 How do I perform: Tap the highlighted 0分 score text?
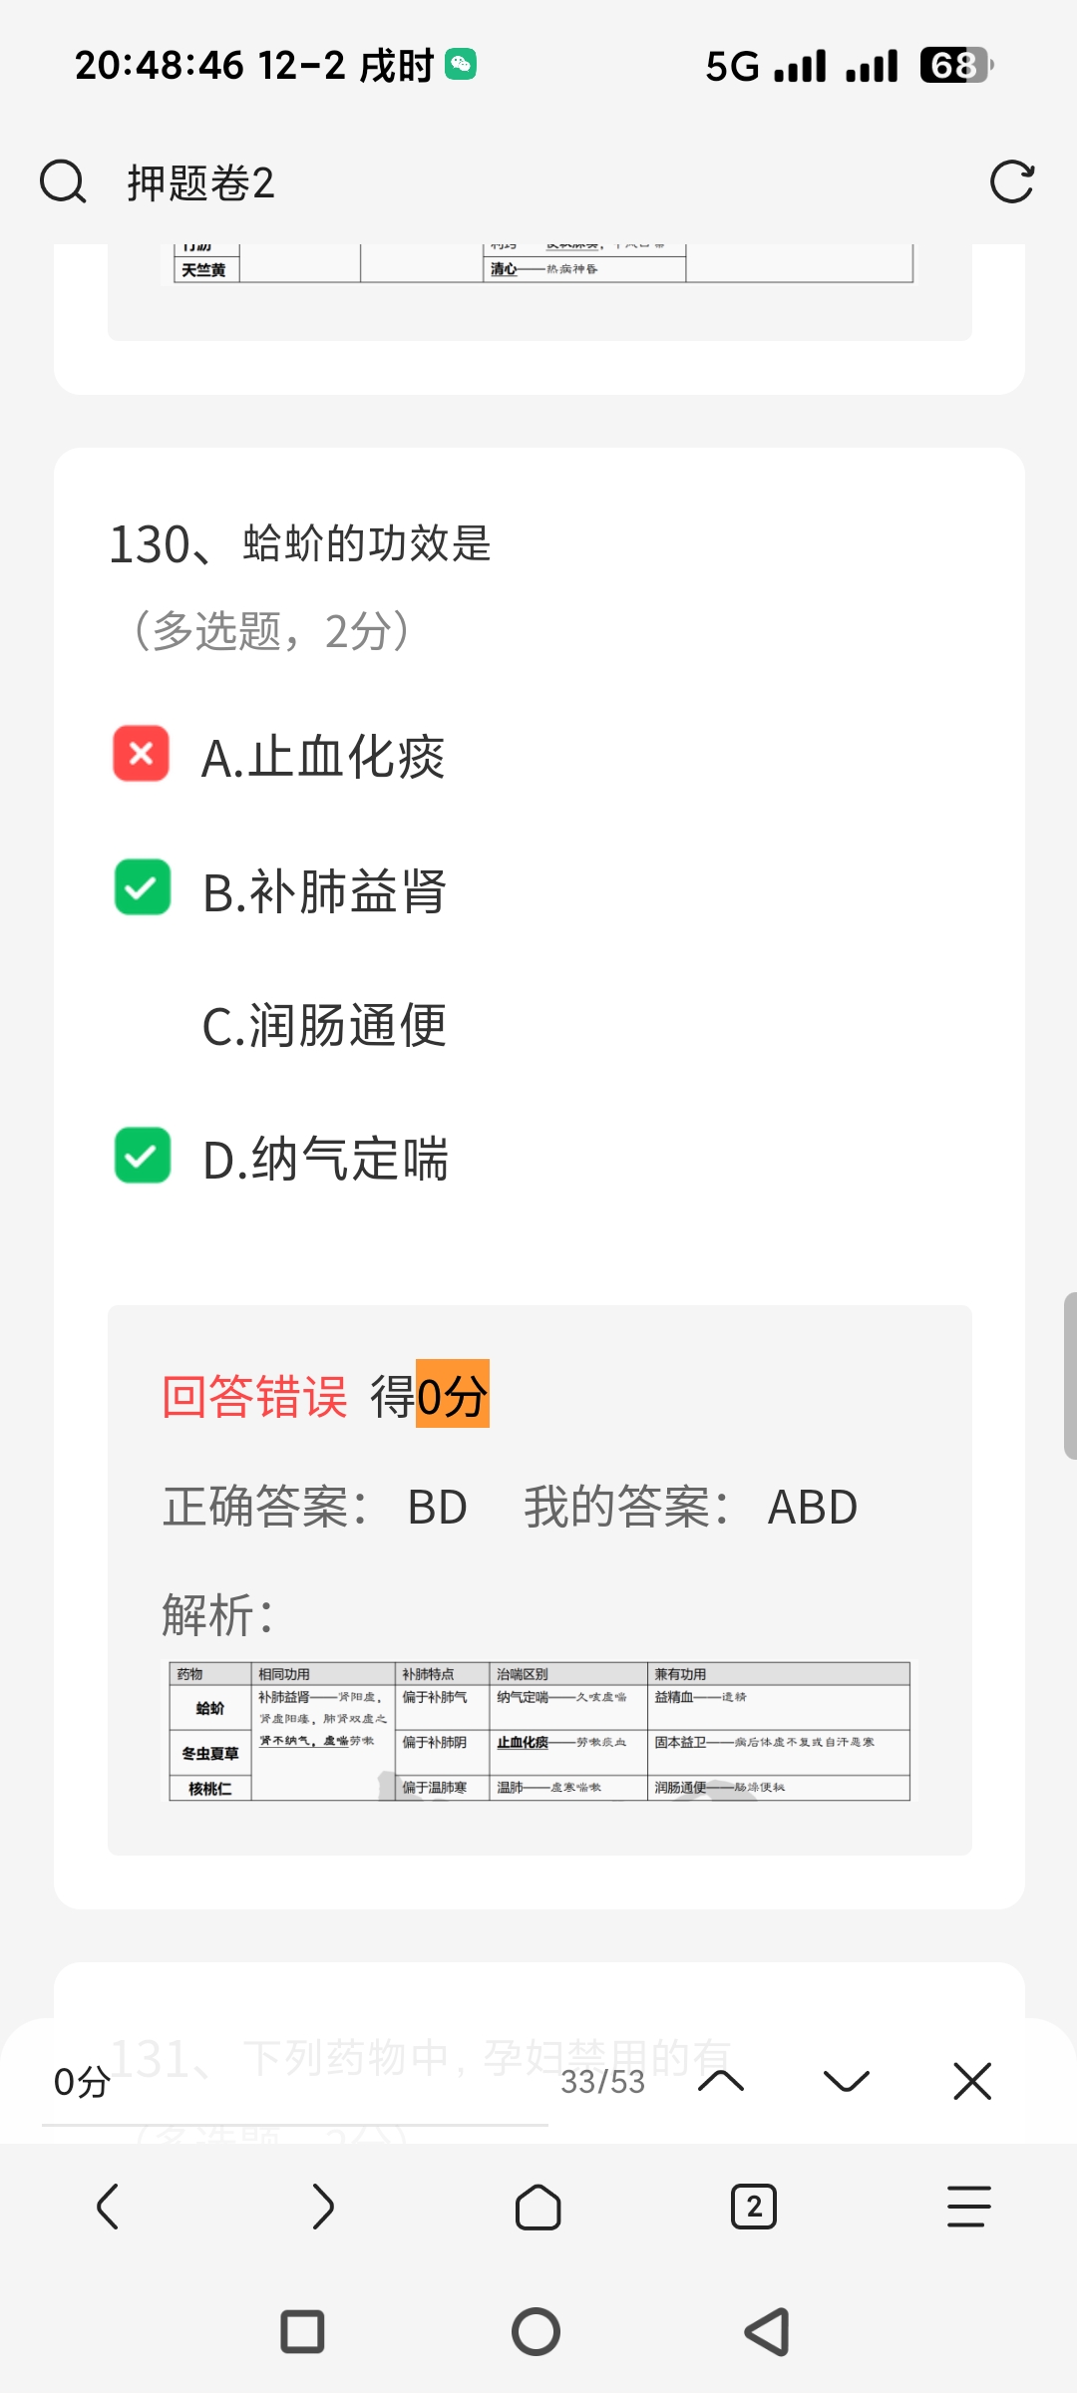(x=452, y=1395)
